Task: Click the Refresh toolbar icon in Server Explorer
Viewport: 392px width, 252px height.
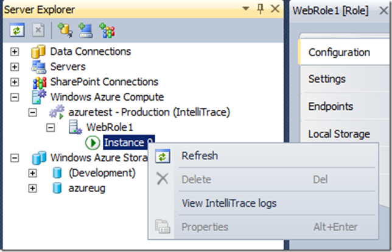Action: coord(18,29)
